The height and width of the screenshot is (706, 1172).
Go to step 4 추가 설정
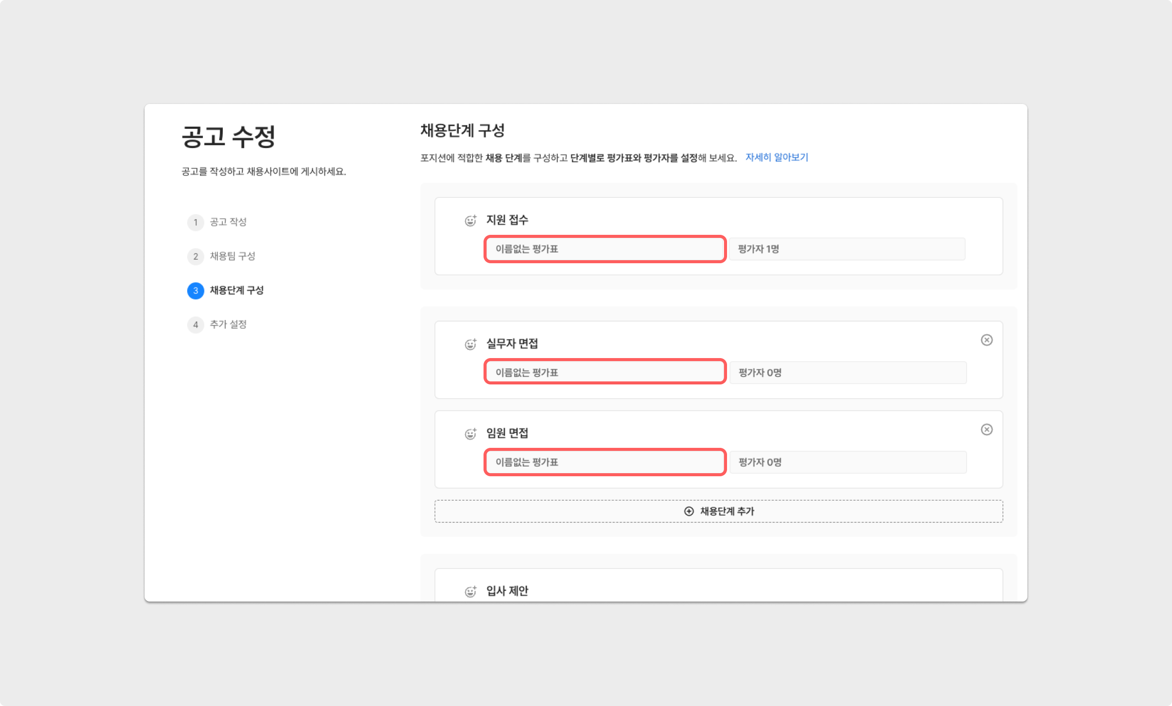228,325
